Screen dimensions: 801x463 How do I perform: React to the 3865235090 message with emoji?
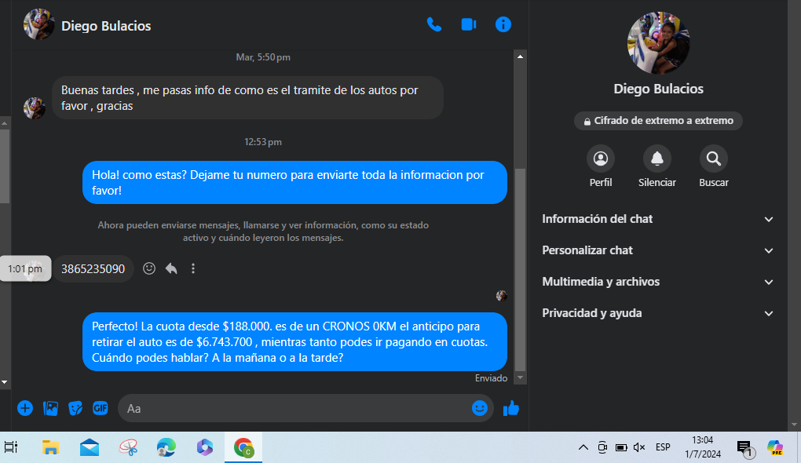(149, 268)
